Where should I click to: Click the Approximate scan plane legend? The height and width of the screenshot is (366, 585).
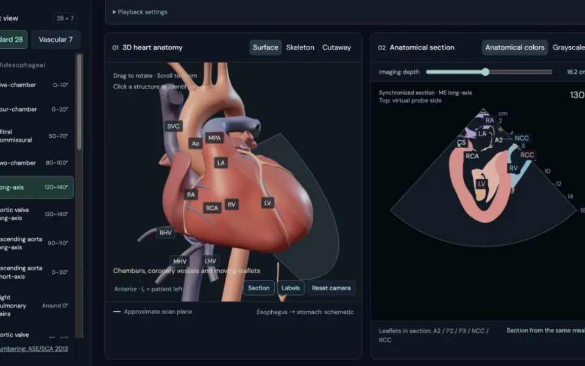pyautogui.click(x=153, y=312)
